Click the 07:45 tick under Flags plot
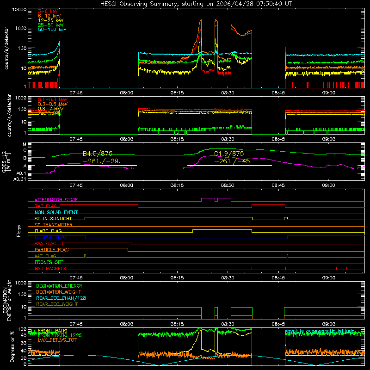370x370 pixels. point(76,278)
